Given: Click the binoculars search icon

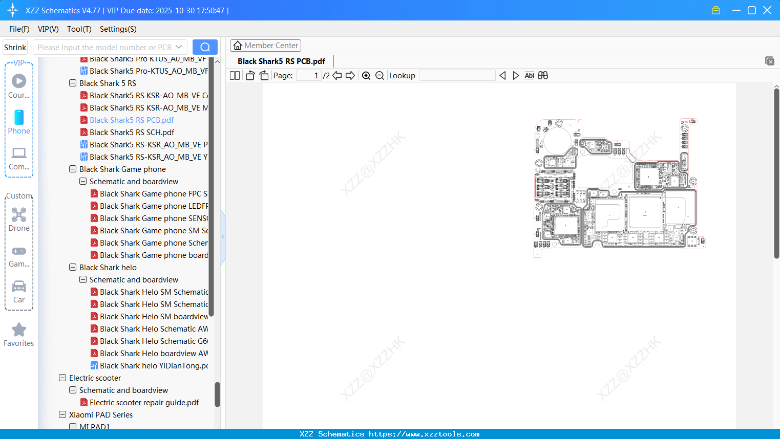Looking at the screenshot, I should pos(543,76).
